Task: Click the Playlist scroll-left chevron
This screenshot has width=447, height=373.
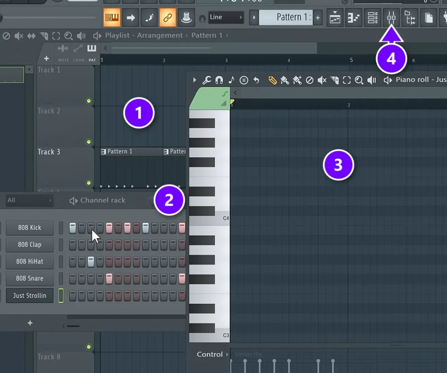Action: (x=106, y=48)
